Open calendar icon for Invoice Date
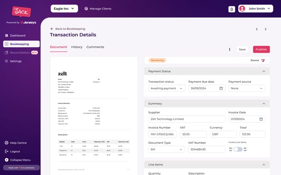 (x=261, y=119)
